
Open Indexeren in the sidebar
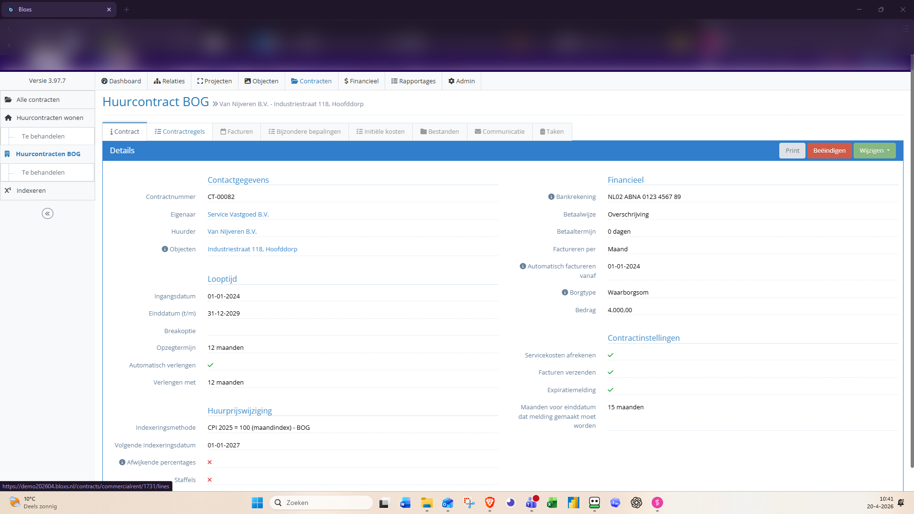click(31, 190)
